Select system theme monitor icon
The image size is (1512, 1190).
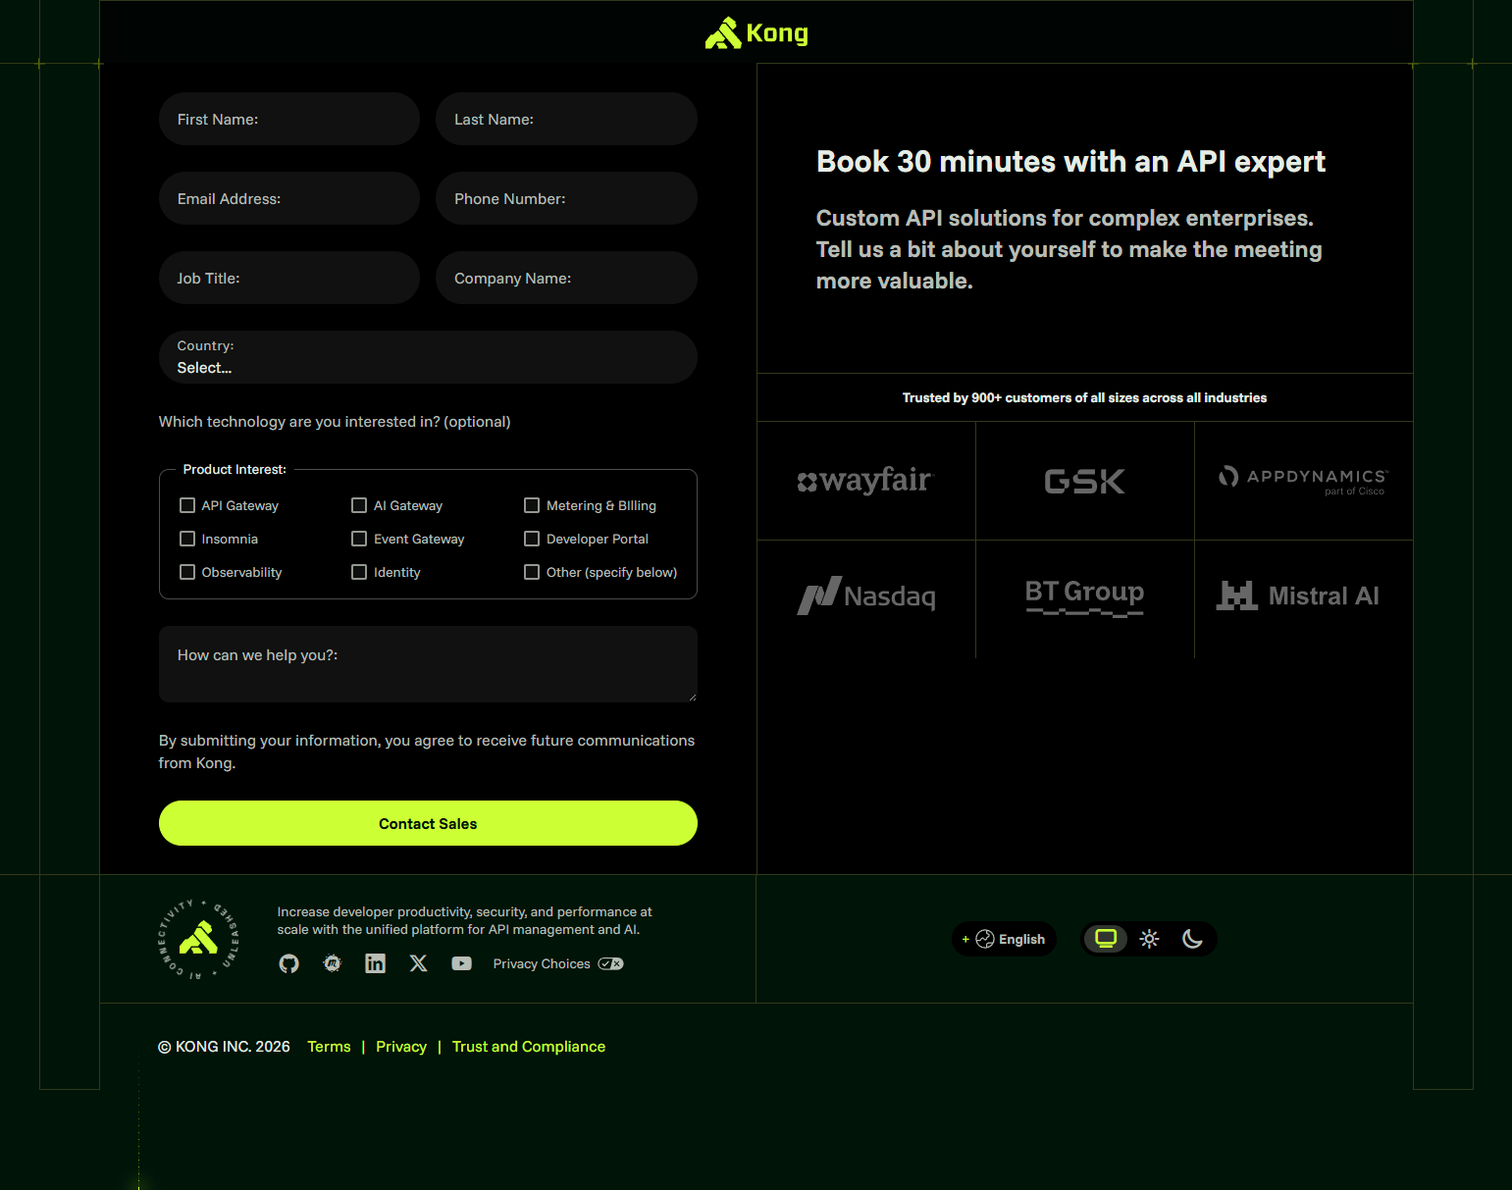[1106, 939]
